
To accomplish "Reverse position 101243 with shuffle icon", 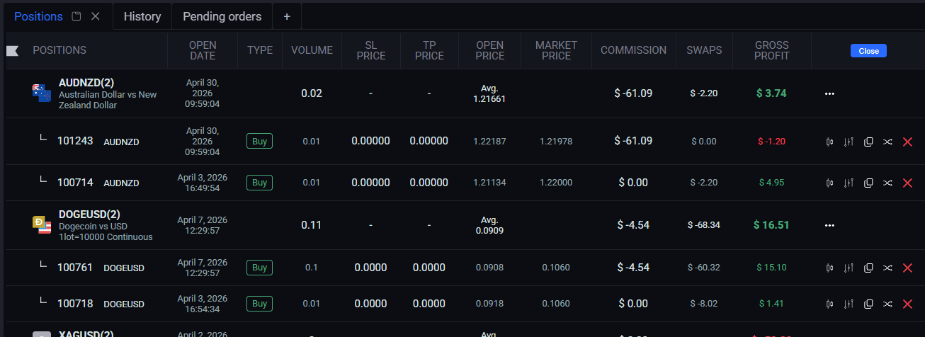I will tap(887, 142).
